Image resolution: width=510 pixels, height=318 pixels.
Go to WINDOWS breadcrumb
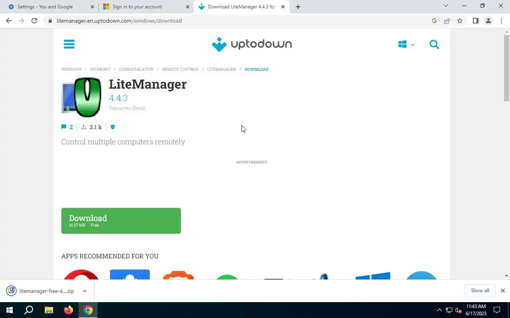coord(71,69)
